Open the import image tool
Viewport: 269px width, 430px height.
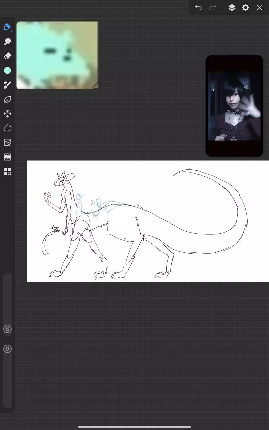(7, 142)
